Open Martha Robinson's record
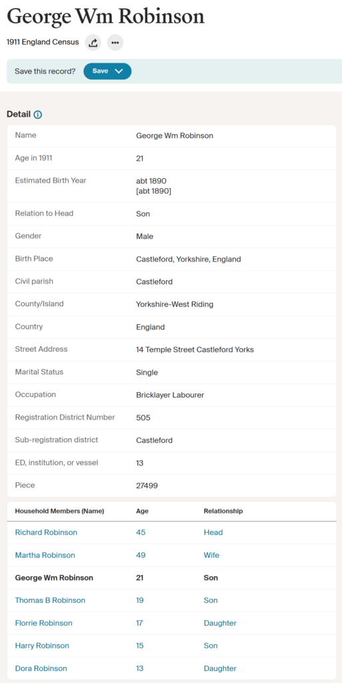The image size is (342, 683). pyautogui.click(x=45, y=555)
